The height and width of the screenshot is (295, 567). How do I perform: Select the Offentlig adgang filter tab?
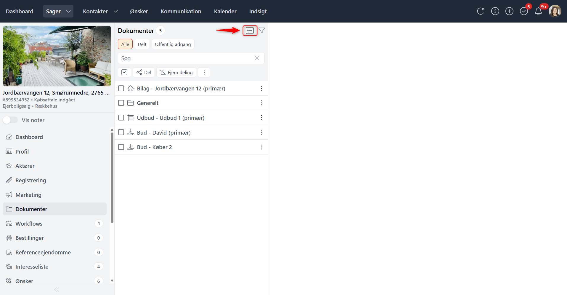point(173,44)
